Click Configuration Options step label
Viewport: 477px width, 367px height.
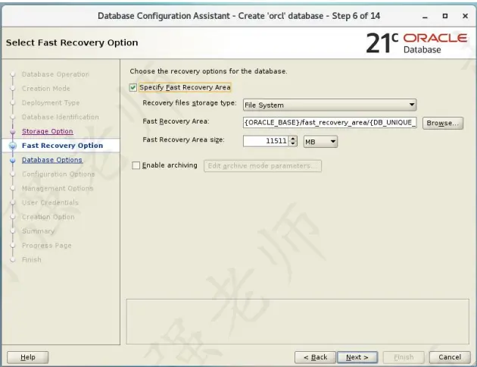pyautogui.click(x=58, y=174)
